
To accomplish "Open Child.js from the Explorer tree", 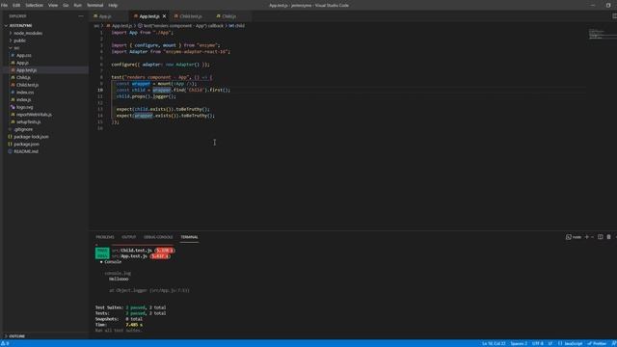I will [x=23, y=77].
